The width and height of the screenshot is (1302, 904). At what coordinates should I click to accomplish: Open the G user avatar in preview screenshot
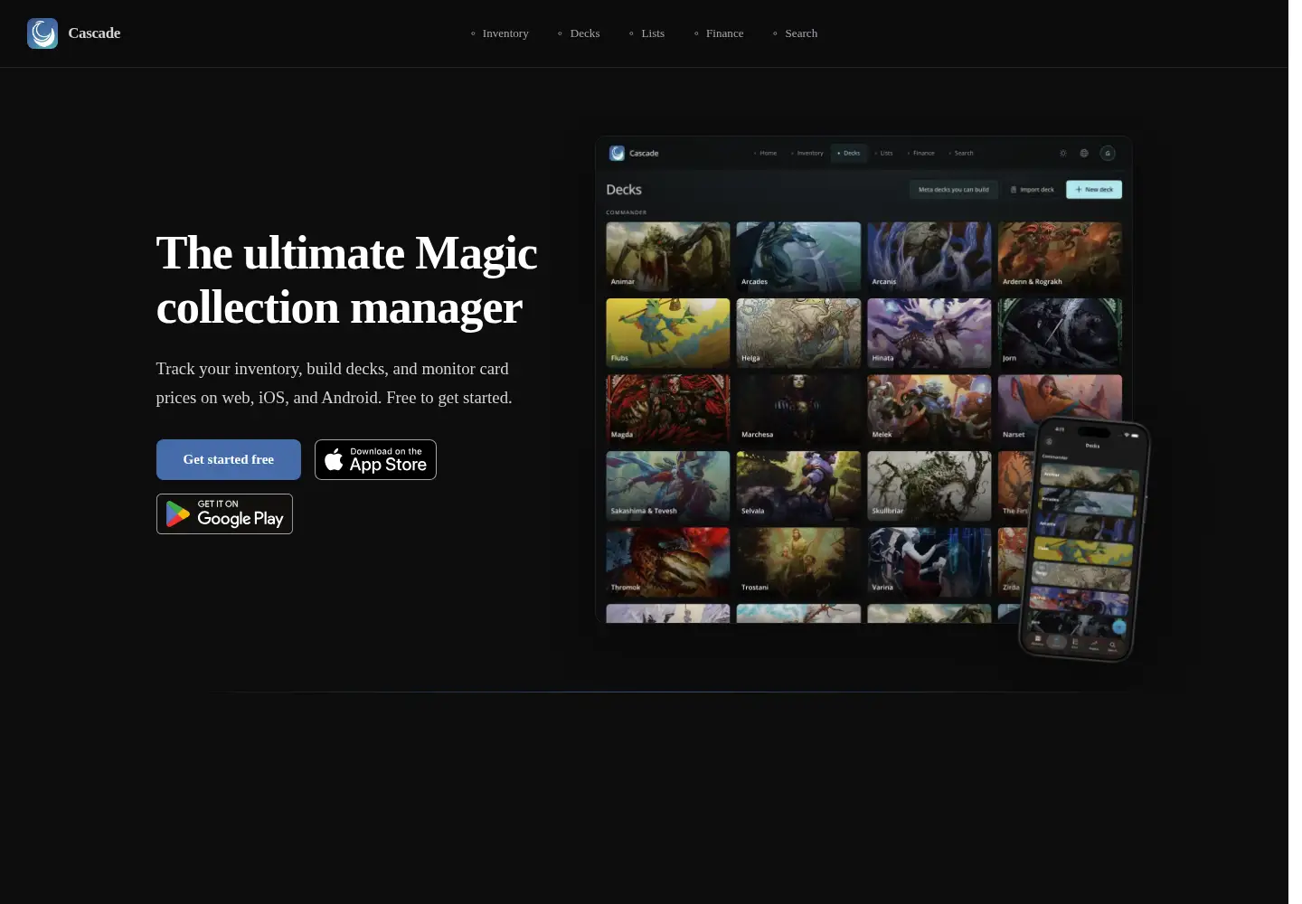[x=1108, y=153]
